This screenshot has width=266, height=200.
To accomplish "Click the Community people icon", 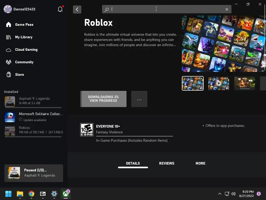I will click(9, 62).
